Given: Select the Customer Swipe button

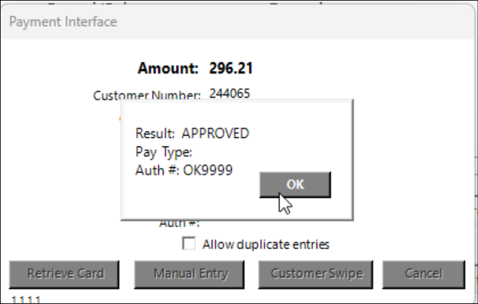Looking at the screenshot, I should click(x=315, y=274).
